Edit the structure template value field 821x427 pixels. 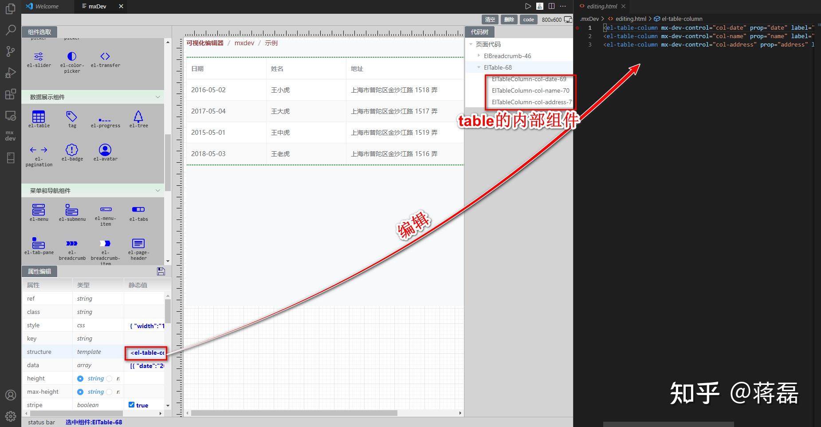click(145, 352)
